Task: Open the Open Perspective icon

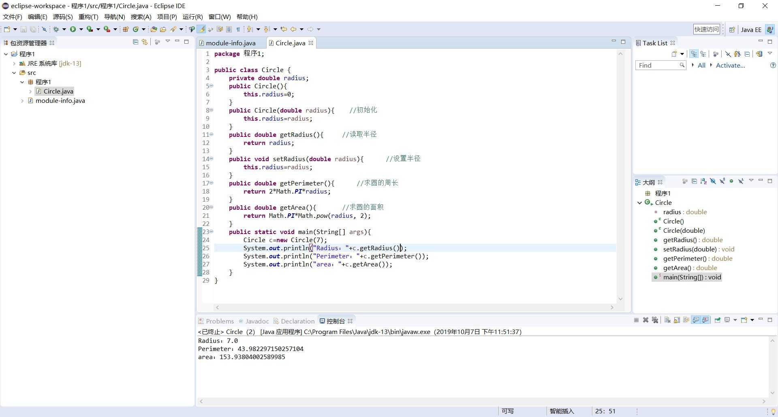Action: [732, 30]
